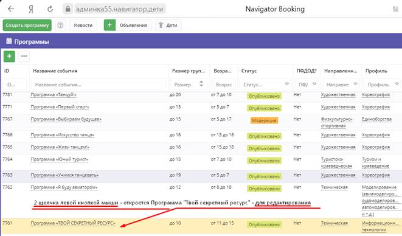Sort by the Статус column header

click(x=249, y=71)
